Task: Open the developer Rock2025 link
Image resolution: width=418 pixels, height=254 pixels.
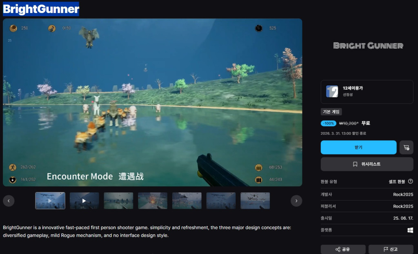Action: [x=403, y=194]
